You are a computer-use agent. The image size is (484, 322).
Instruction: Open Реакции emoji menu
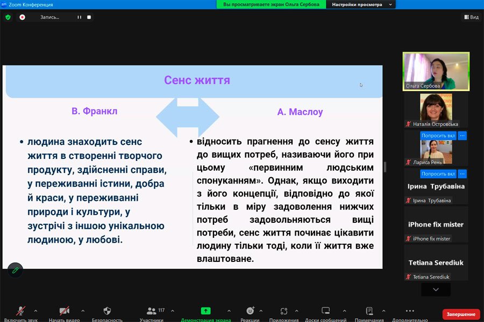(x=250, y=313)
